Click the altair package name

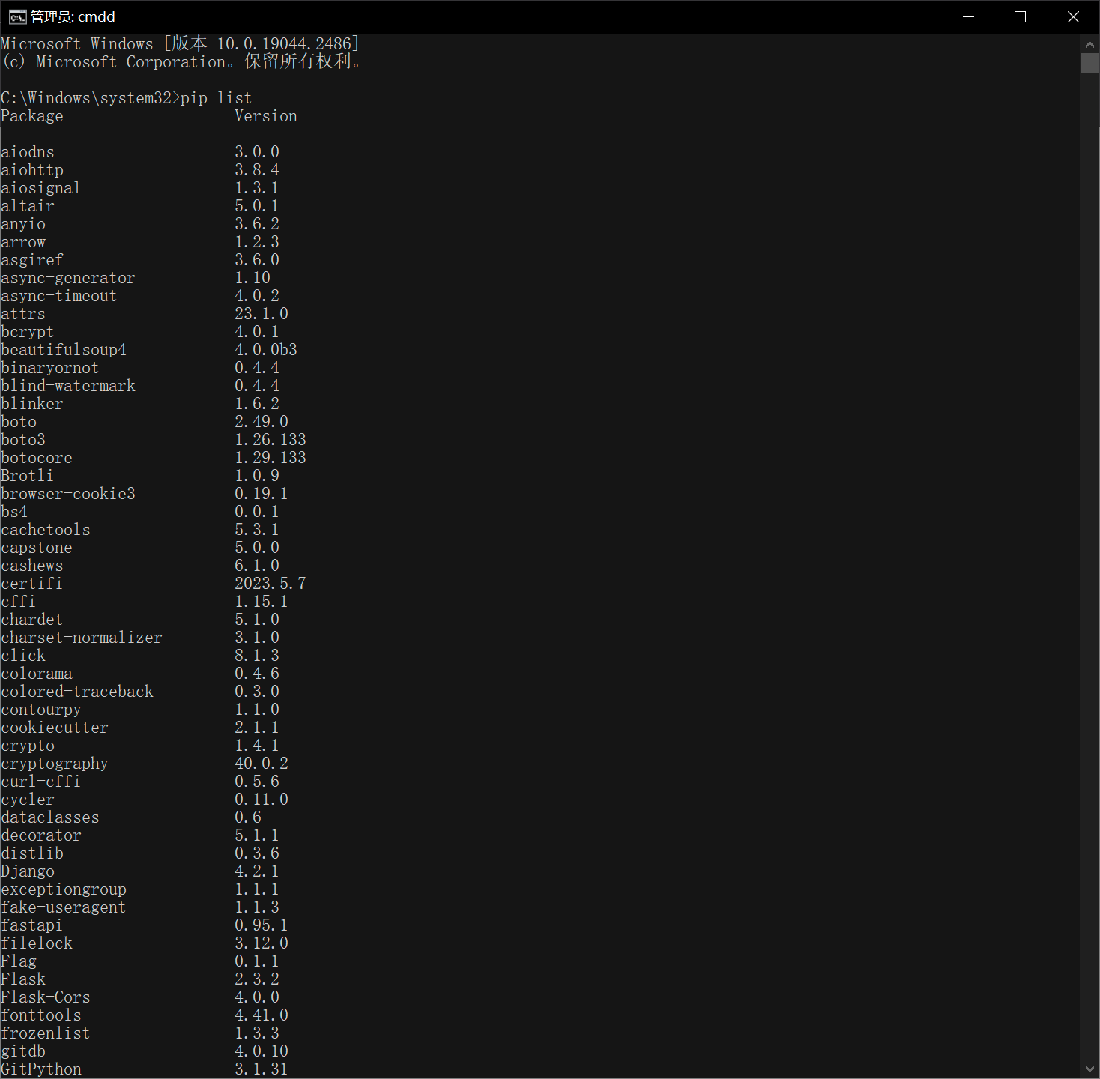pos(28,206)
